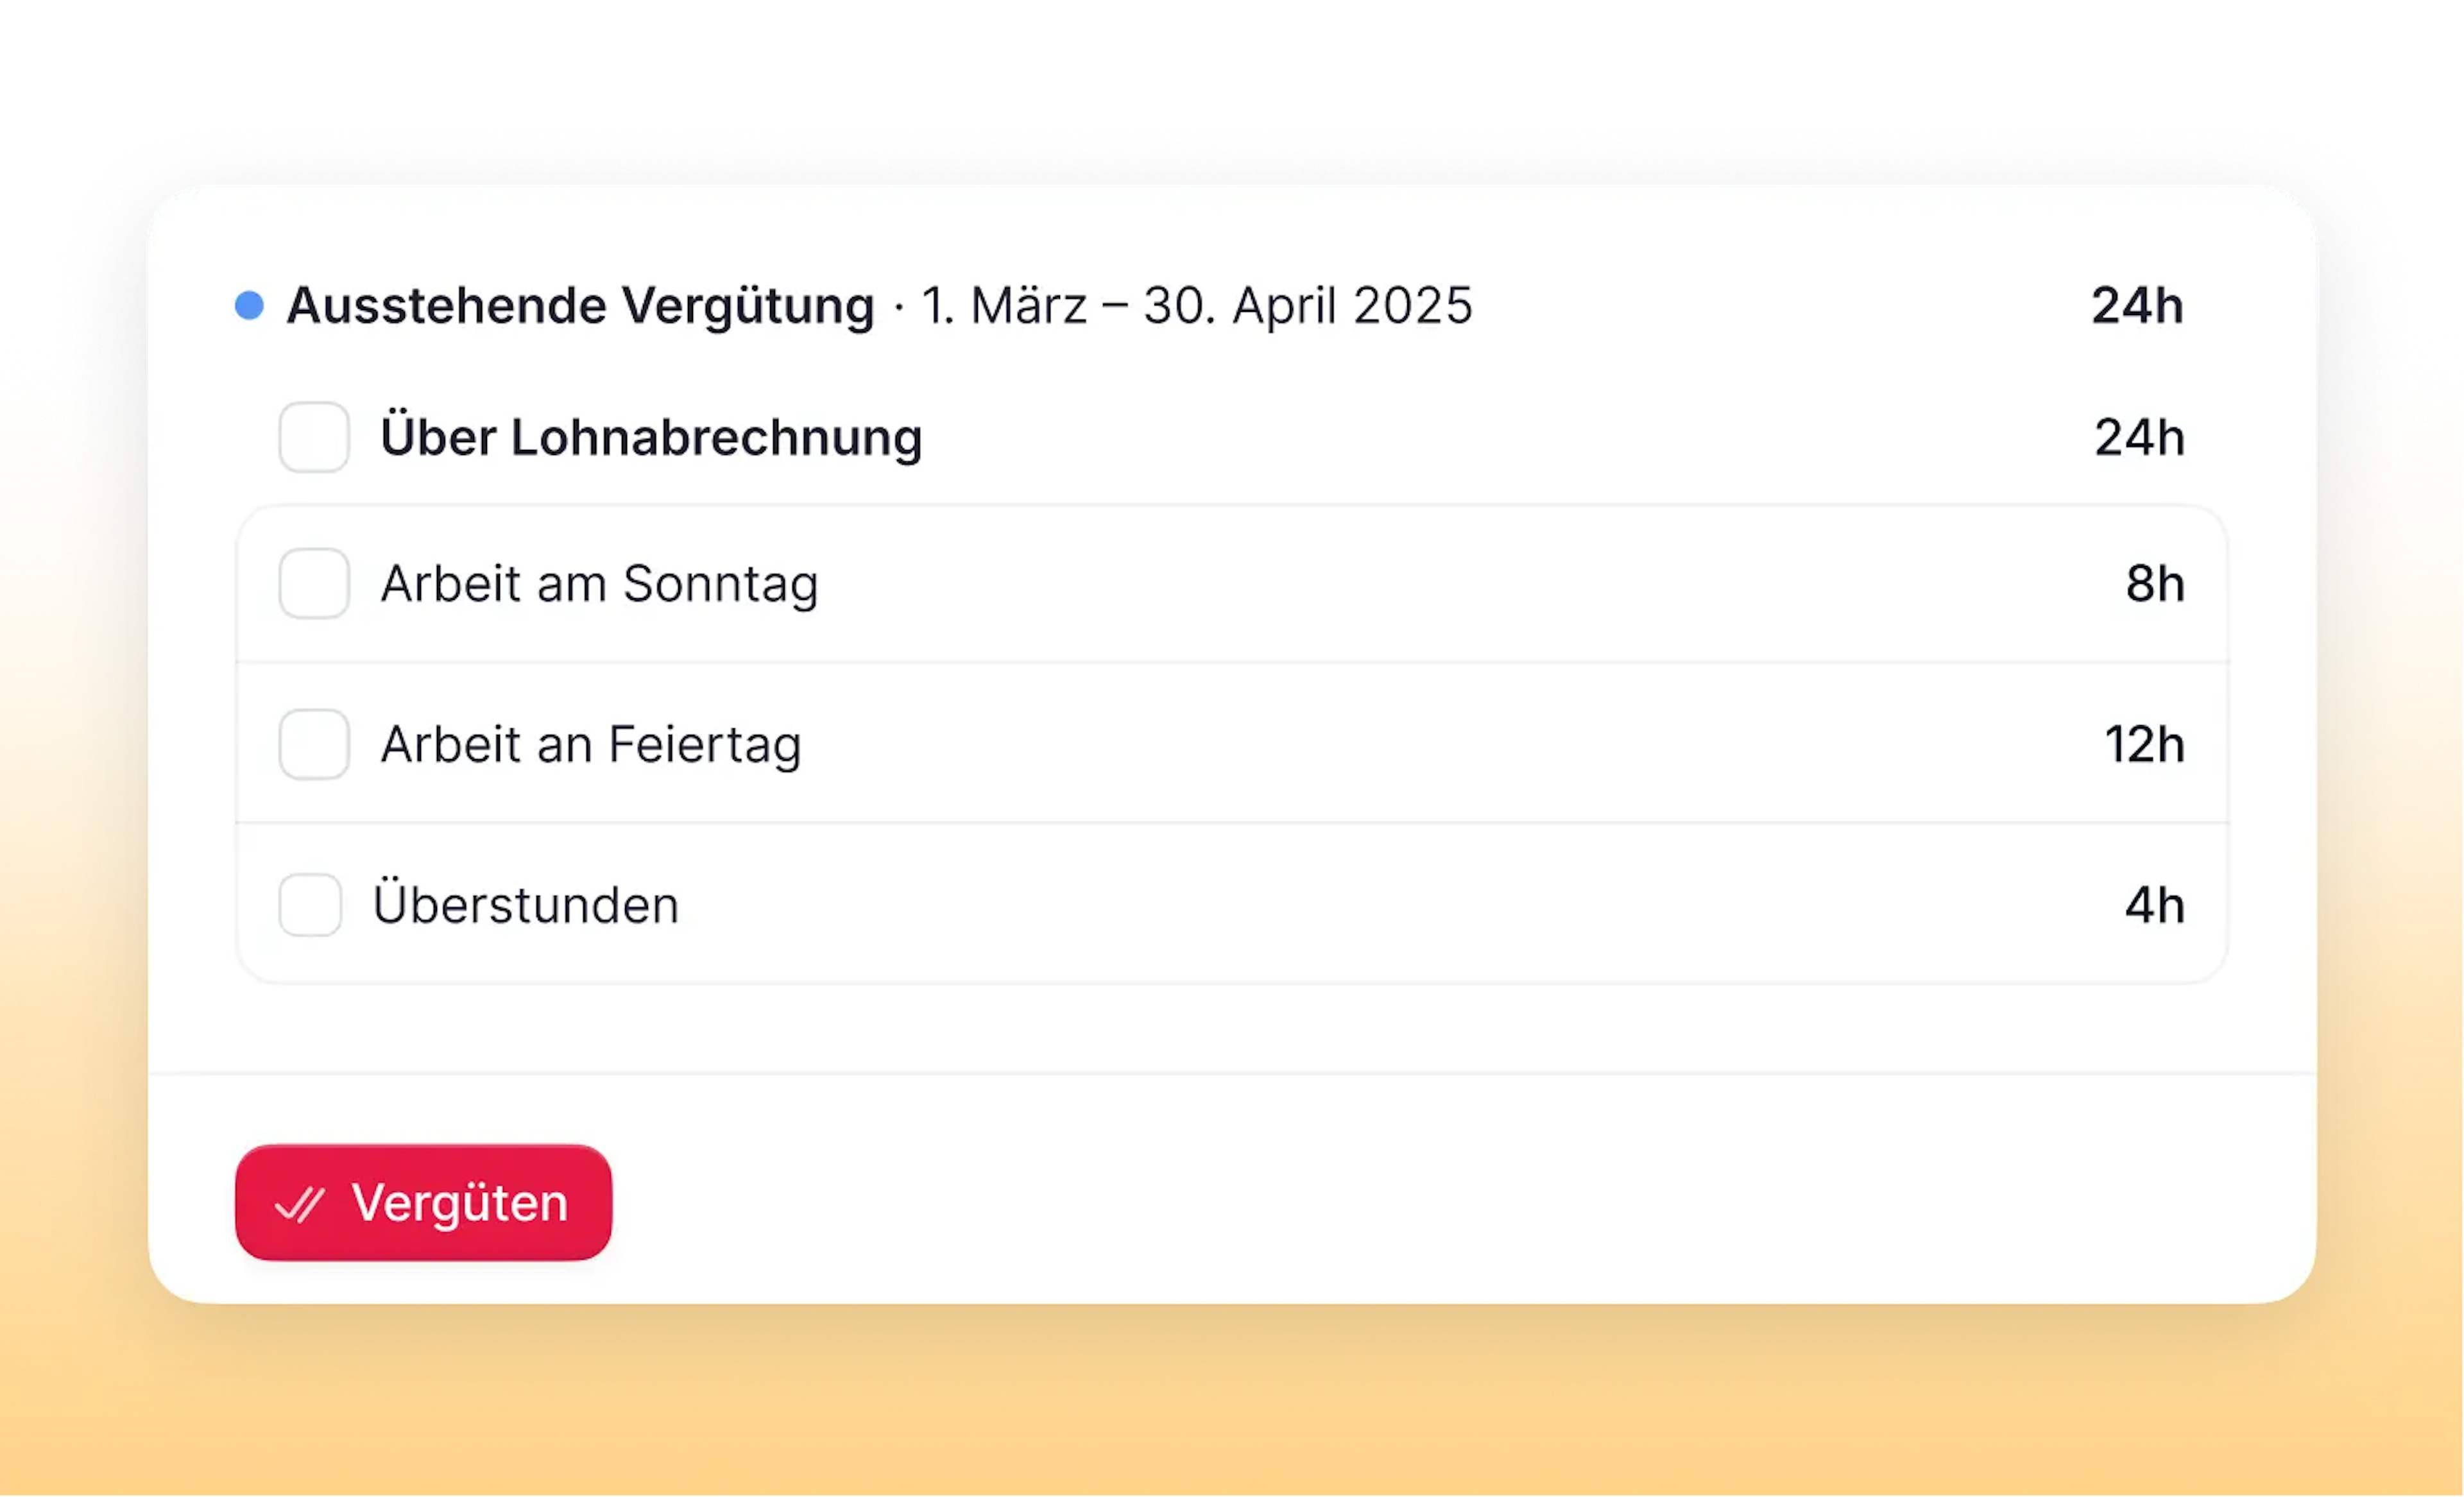The width and height of the screenshot is (2464, 1497).
Task: Enable the Arbeit am Sonntag checkbox
Action: pos(314,583)
